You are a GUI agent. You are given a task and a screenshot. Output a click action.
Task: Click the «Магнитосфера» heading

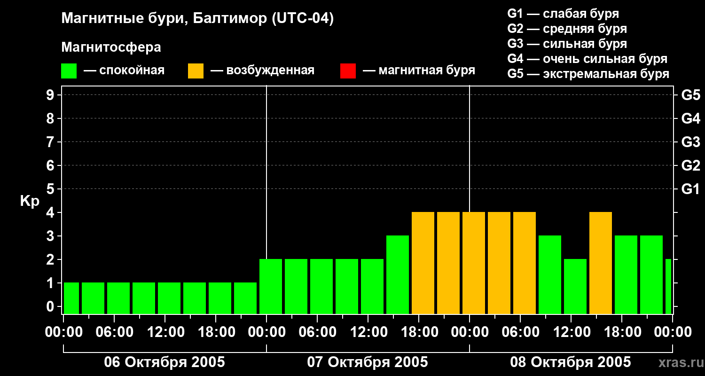point(111,47)
